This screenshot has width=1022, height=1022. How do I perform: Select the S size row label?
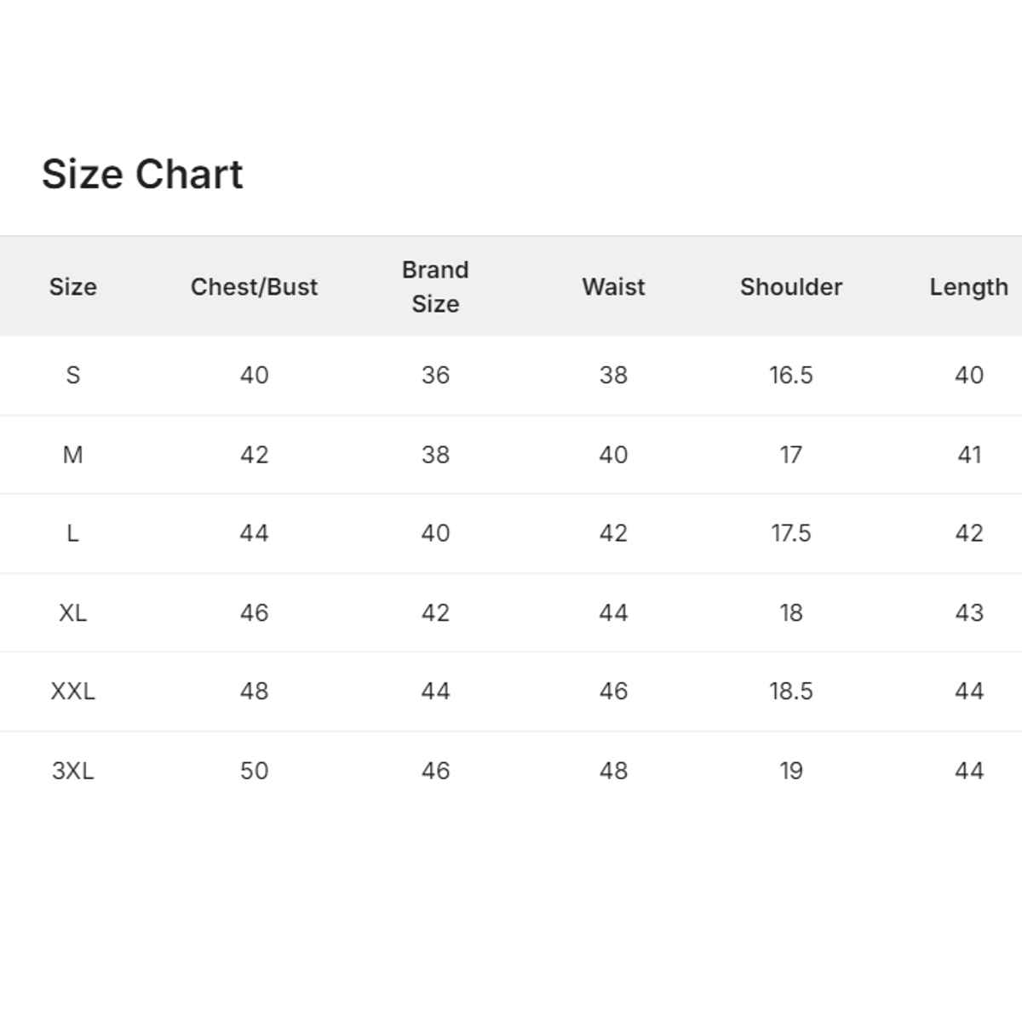coord(72,375)
